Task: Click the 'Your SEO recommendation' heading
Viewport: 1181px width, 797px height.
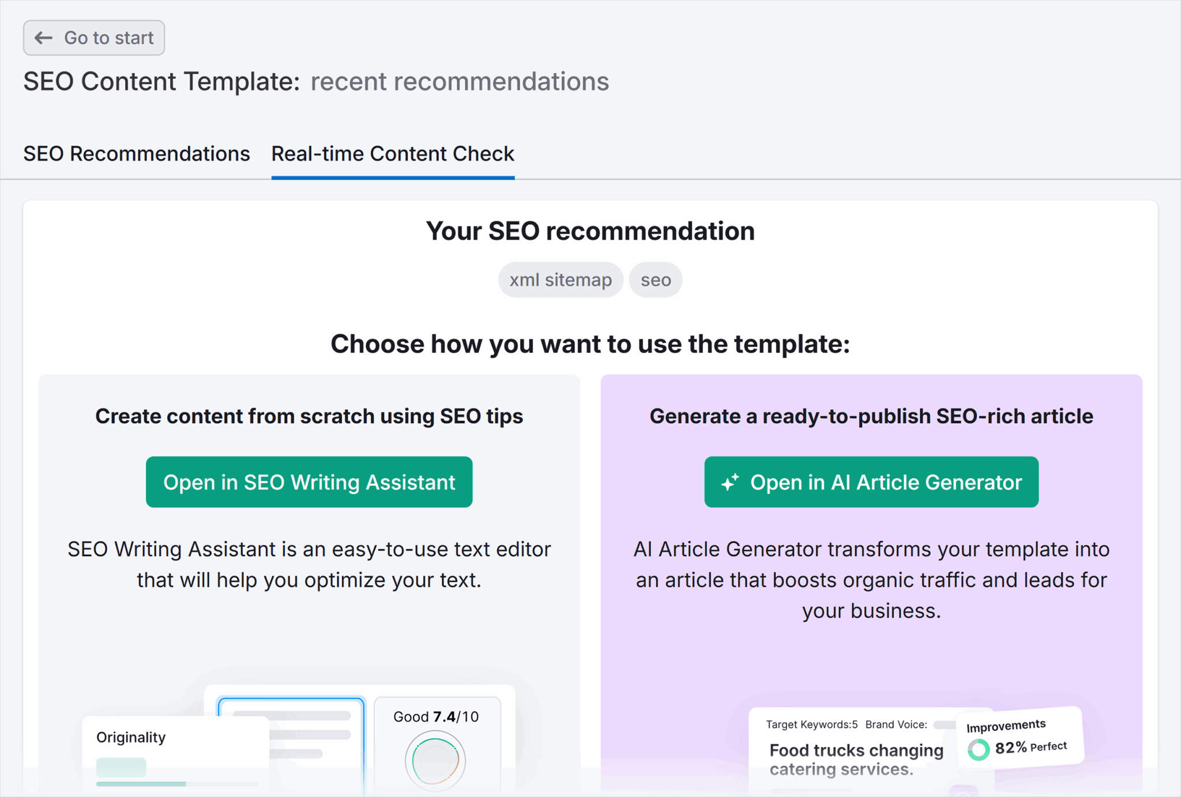Action: (590, 231)
